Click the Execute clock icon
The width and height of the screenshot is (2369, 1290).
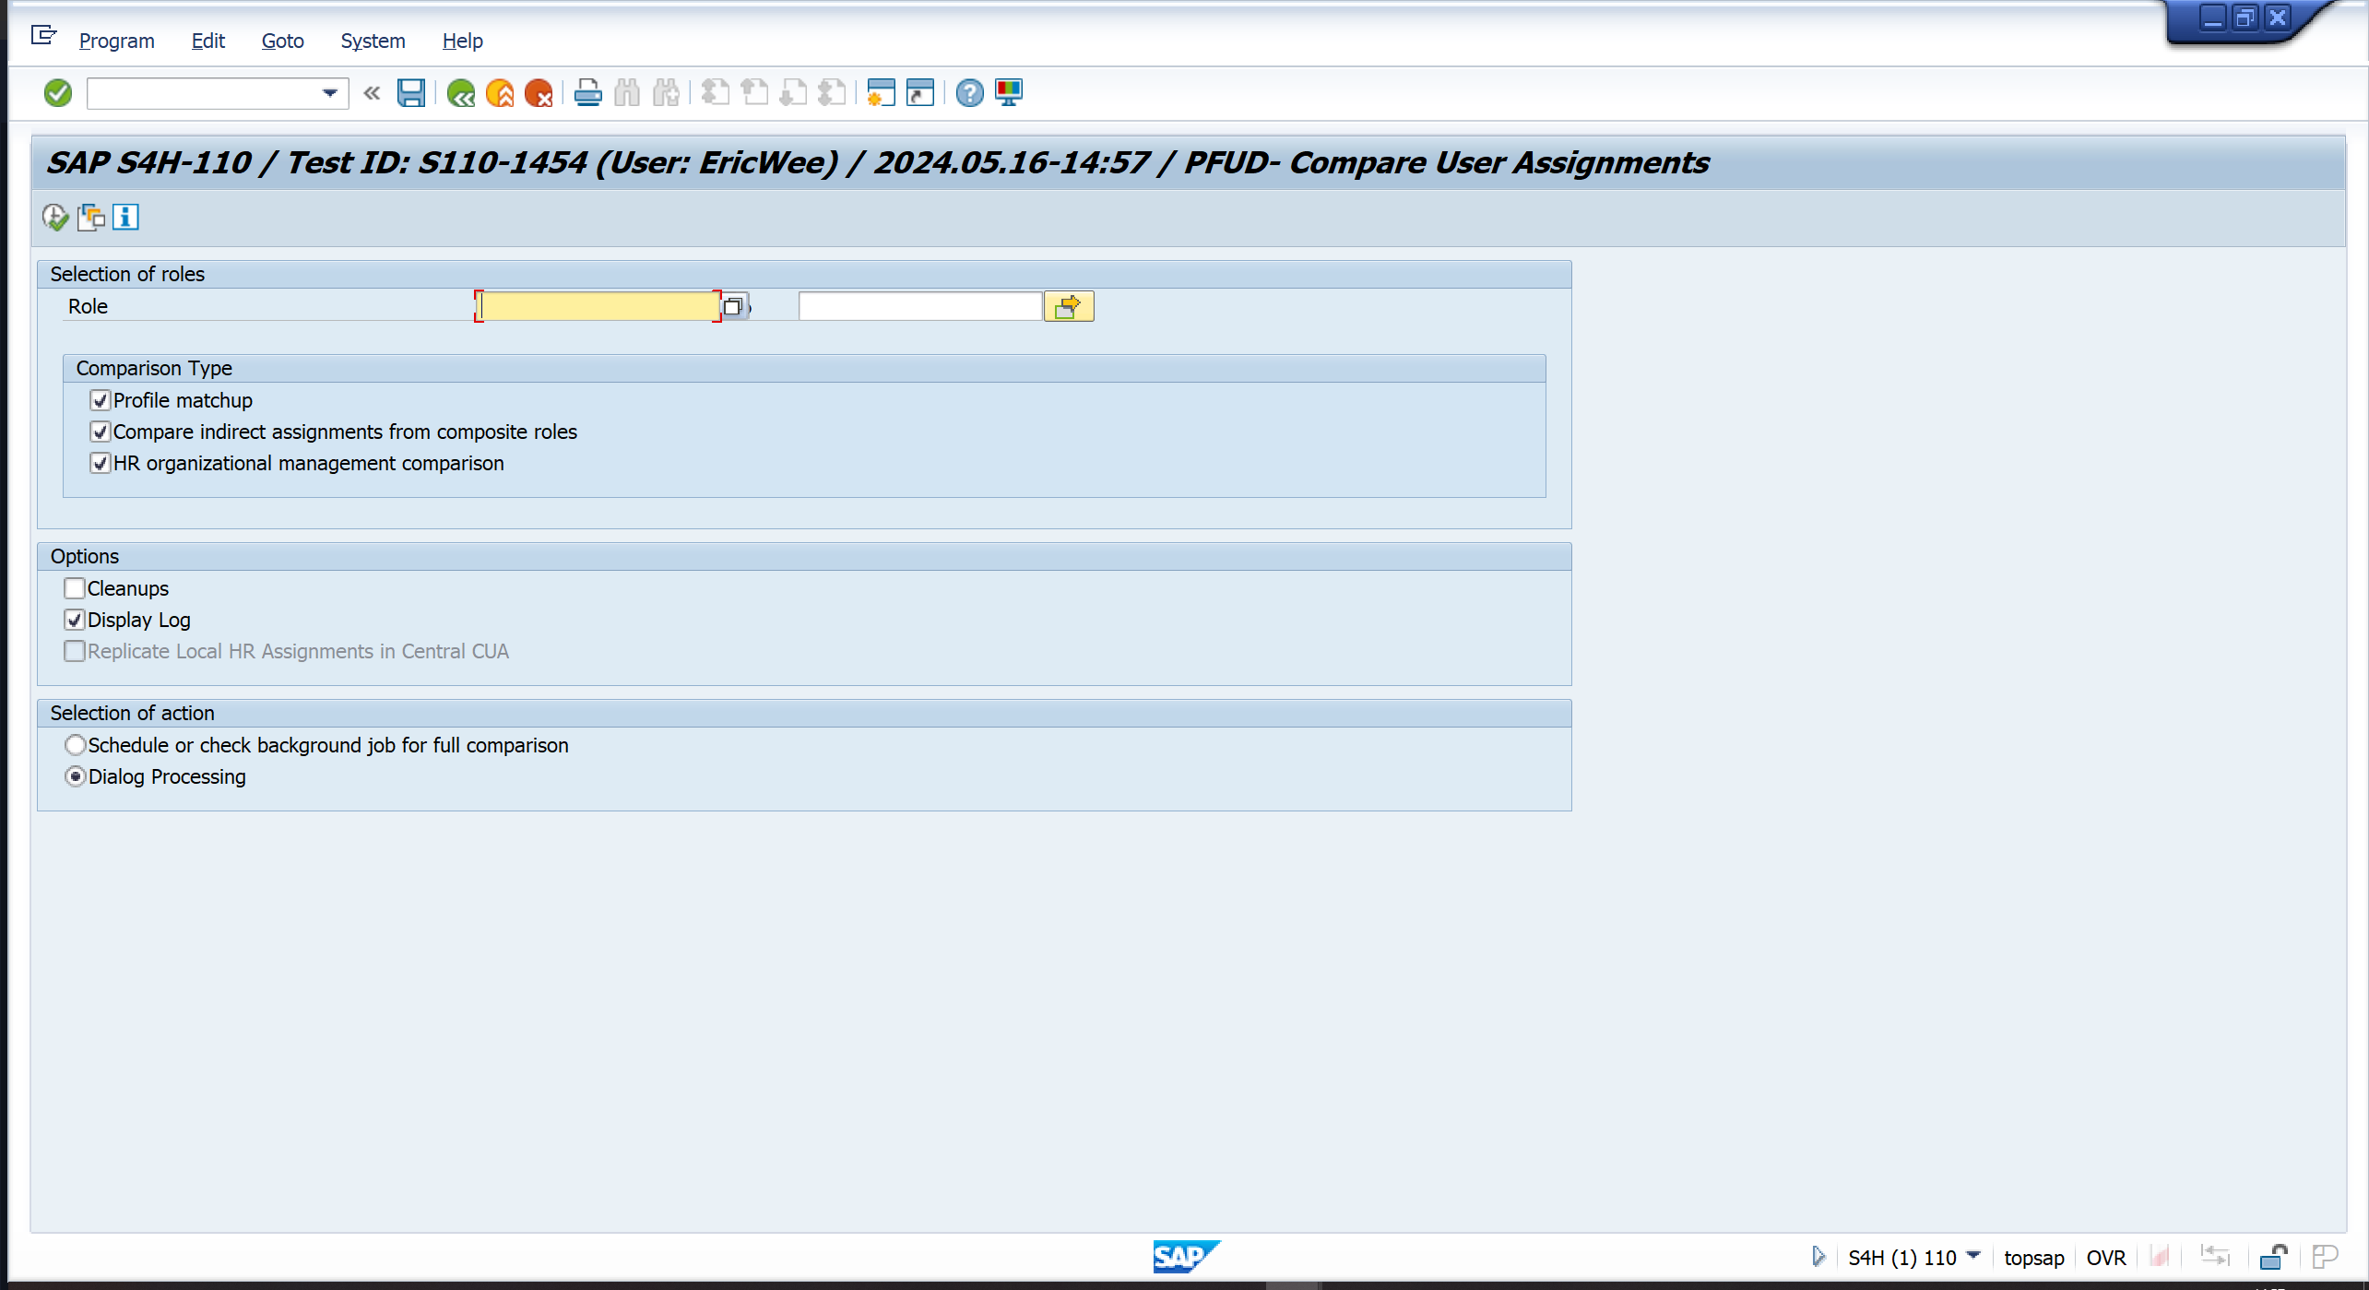pyautogui.click(x=54, y=218)
